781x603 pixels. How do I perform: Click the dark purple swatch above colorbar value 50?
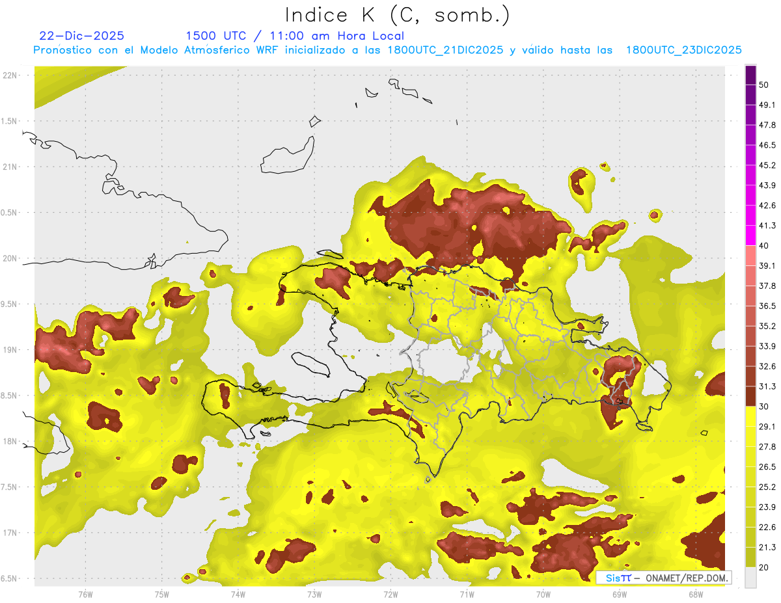tap(750, 75)
